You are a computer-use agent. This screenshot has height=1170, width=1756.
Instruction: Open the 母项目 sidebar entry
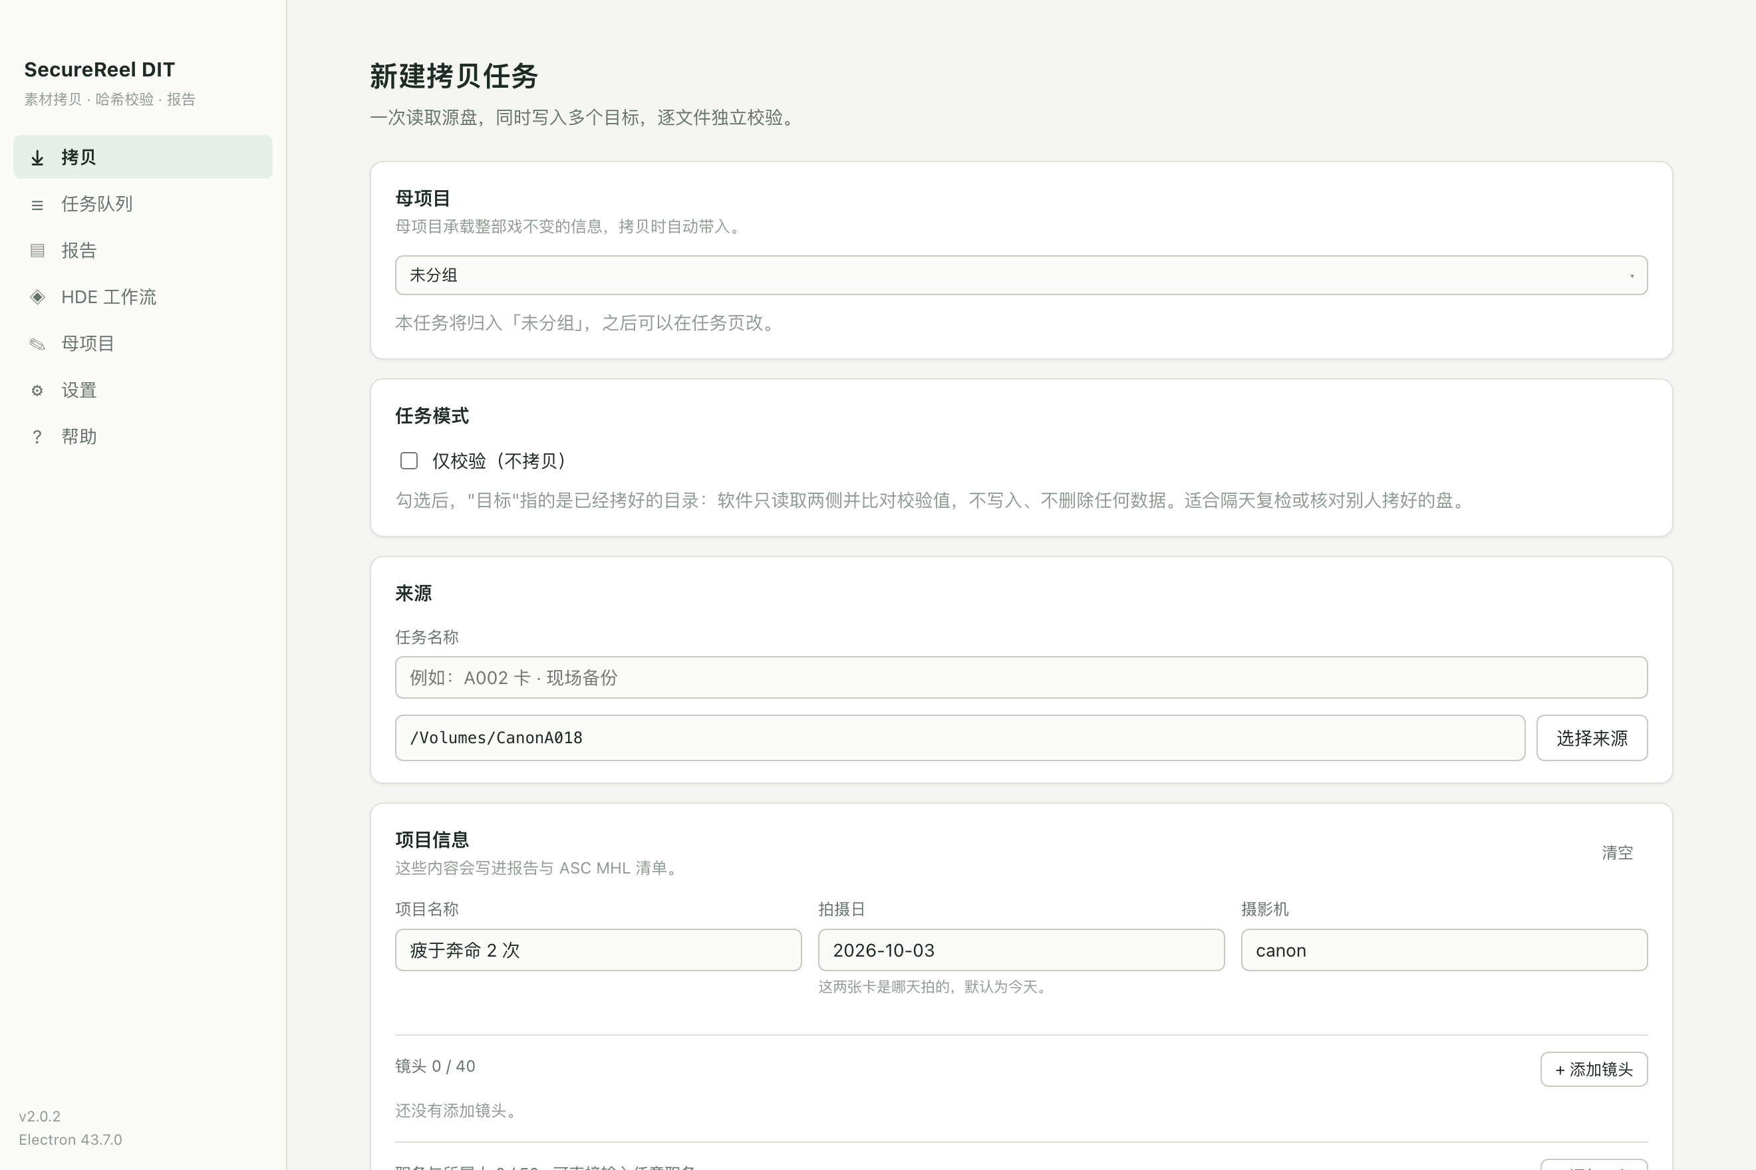point(142,343)
